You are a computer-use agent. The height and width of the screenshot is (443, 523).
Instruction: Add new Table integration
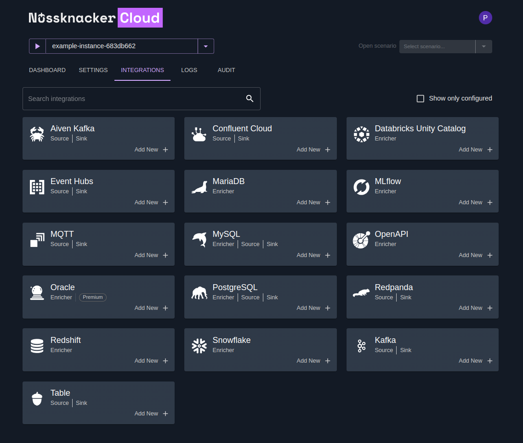(151, 413)
